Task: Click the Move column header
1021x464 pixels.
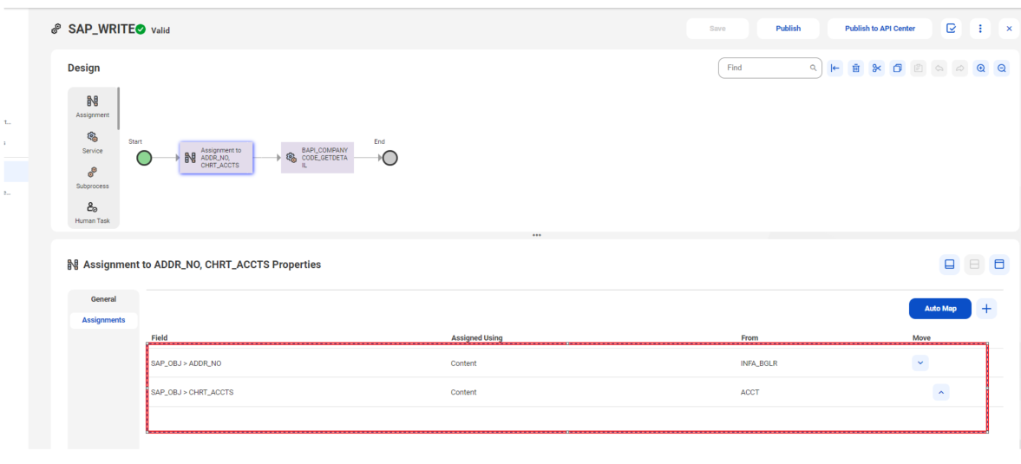Action: 921,338
